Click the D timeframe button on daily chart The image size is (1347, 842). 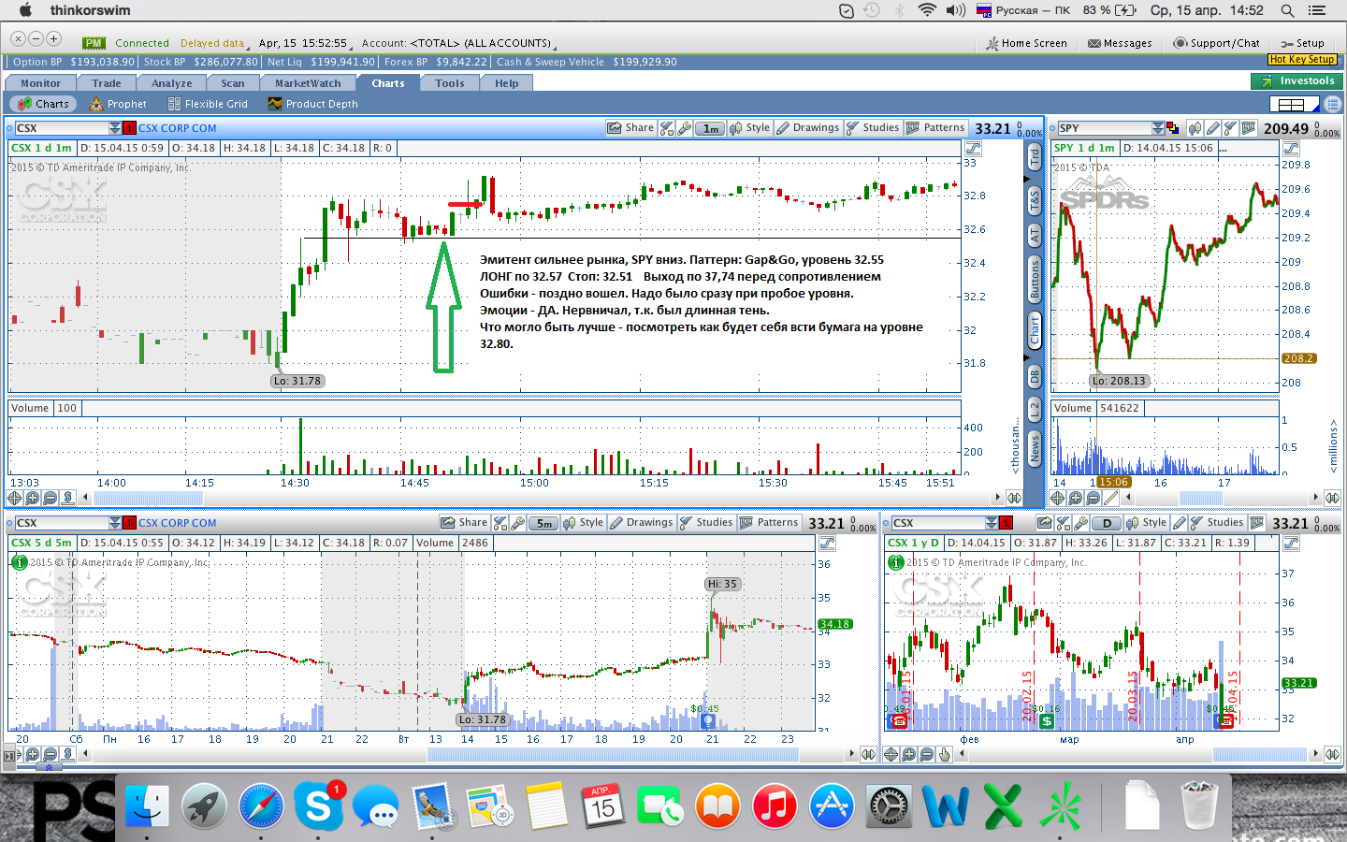tap(1107, 523)
